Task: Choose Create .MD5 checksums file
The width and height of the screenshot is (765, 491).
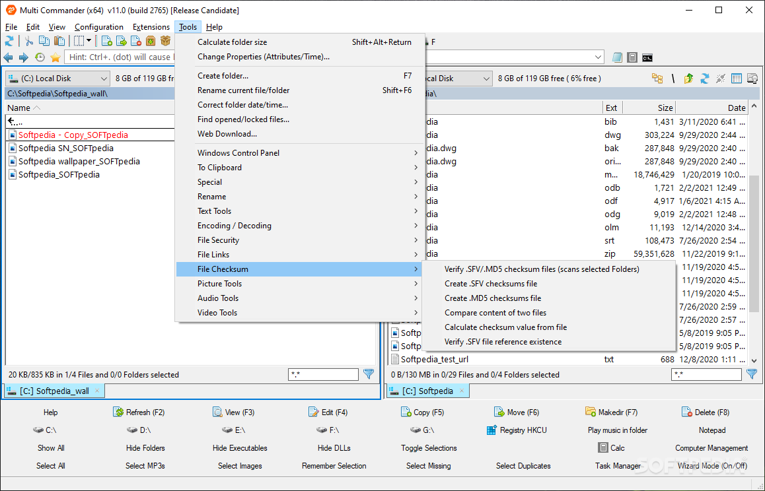Action: [x=549, y=298]
